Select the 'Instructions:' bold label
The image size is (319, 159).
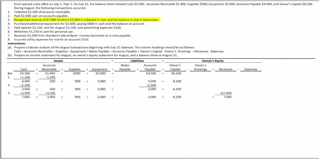tap(17, 43)
